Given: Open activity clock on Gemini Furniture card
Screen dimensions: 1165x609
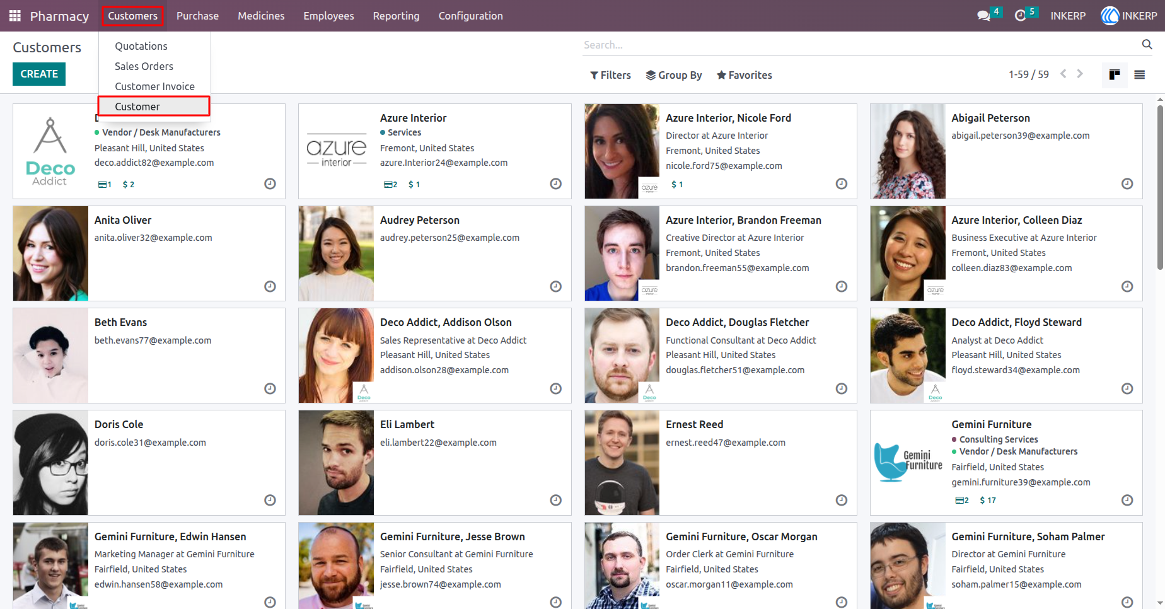Looking at the screenshot, I should click(x=1127, y=500).
